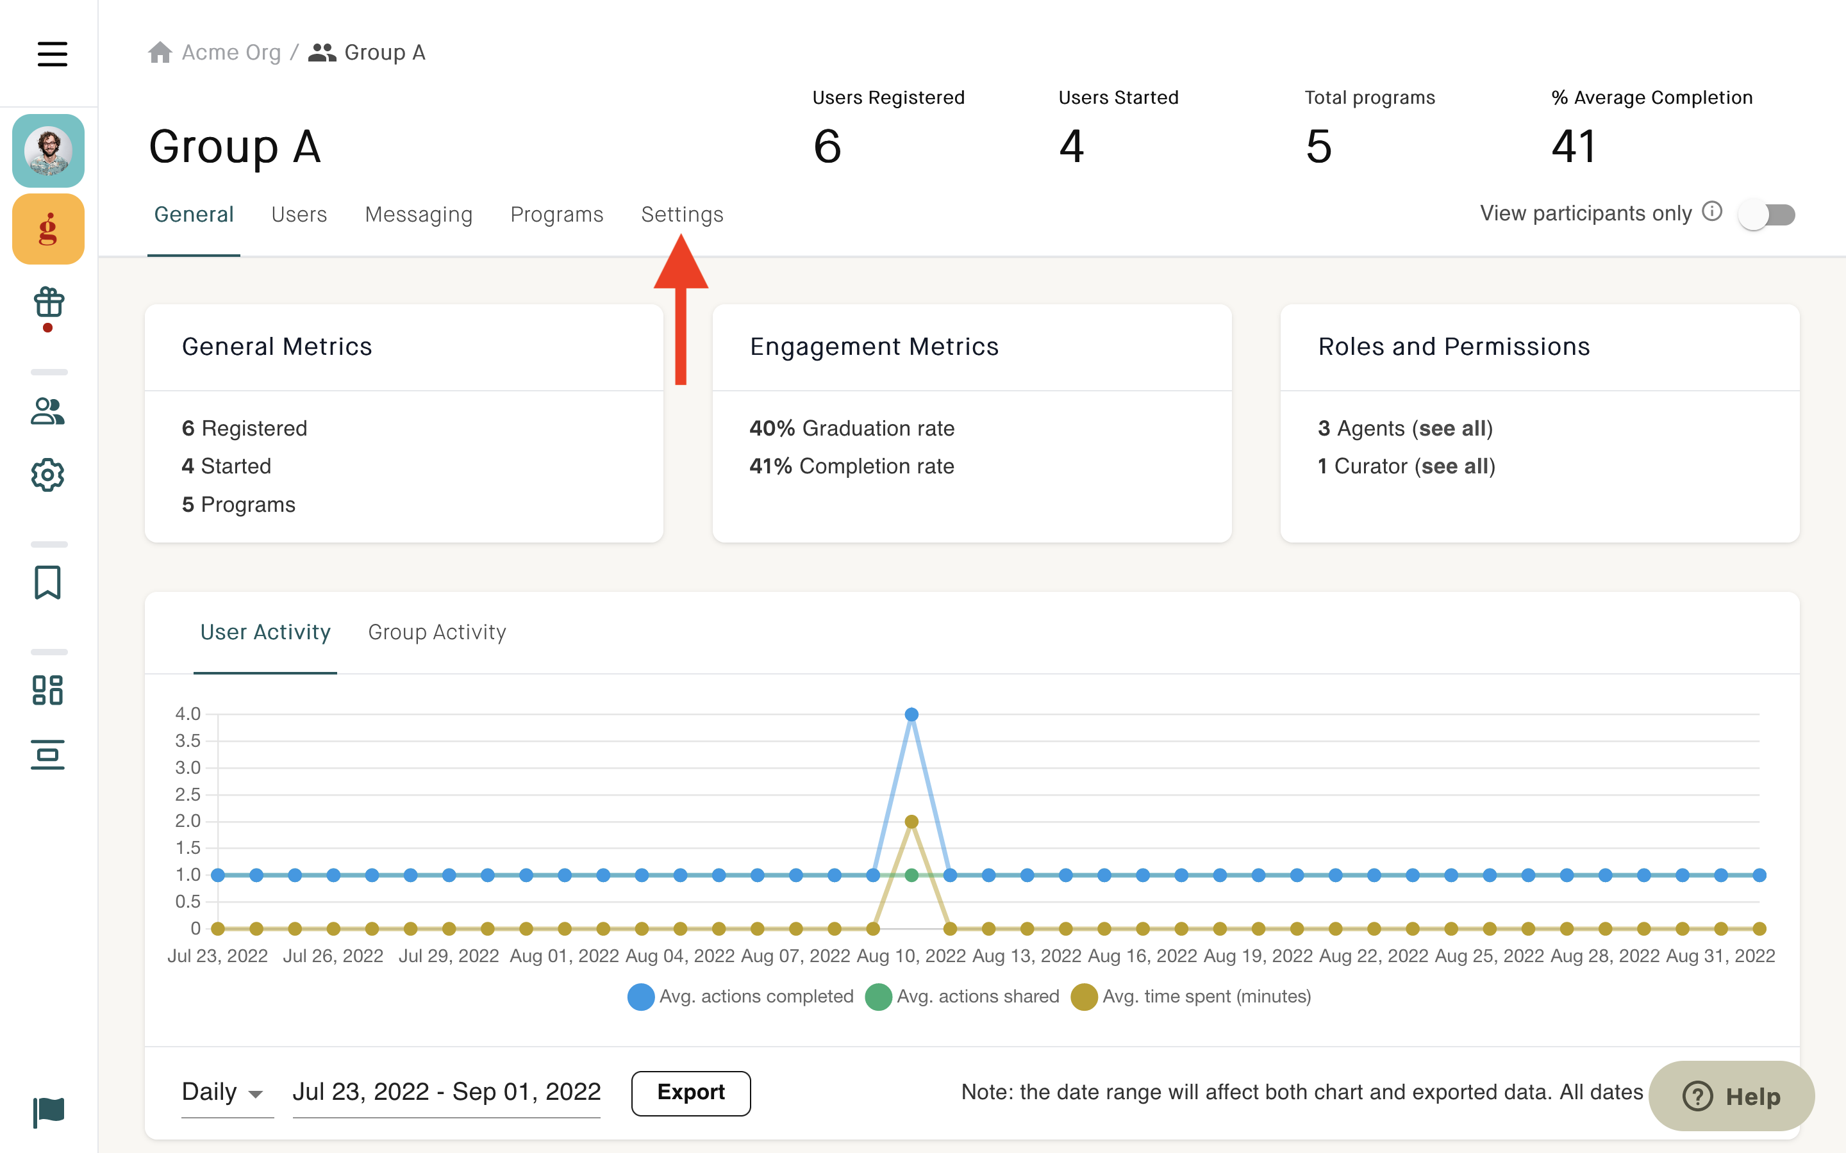Click the home icon in breadcrumb

point(160,53)
